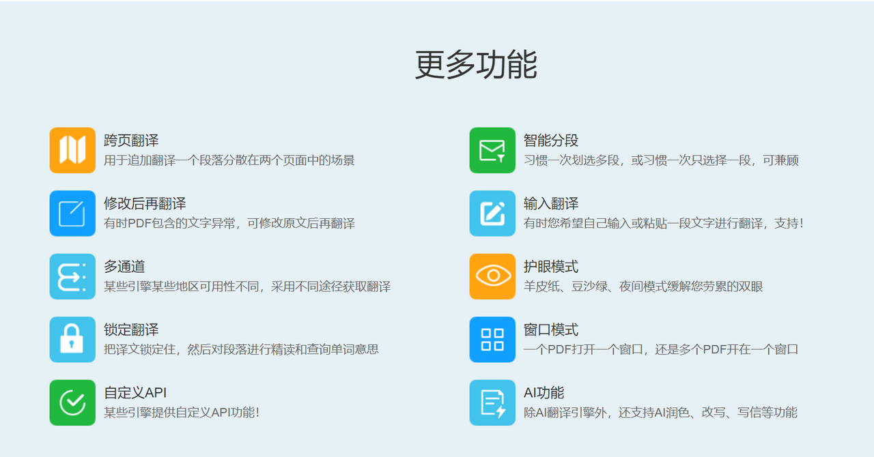874x457 pixels.
Task: Open 修改后再翻译 via its blue edit icon
Action: click(72, 213)
